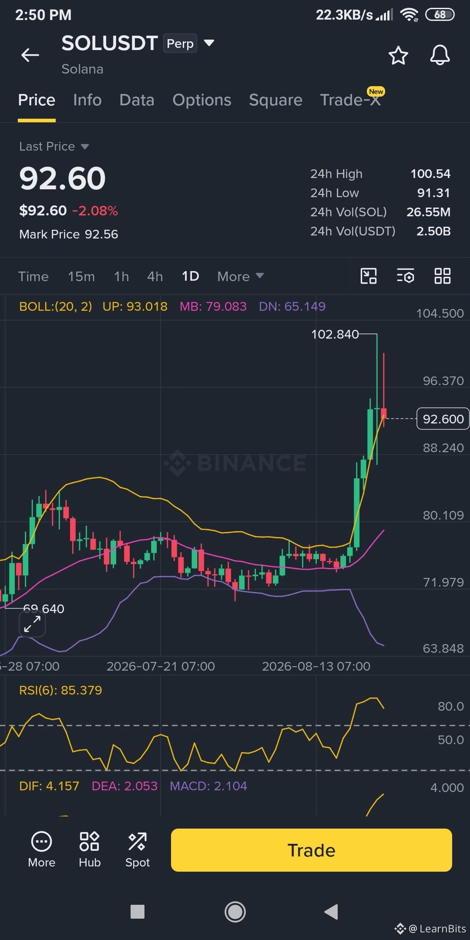Tap the -2.08% change percentage
The image size is (470, 940).
[95, 211]
